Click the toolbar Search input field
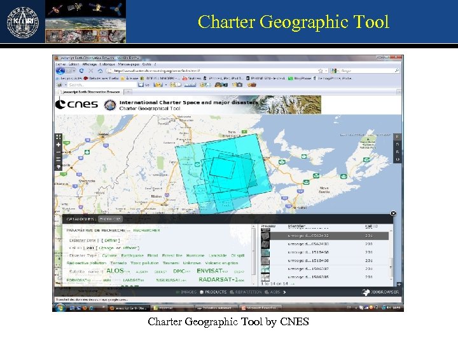Viewport: 458px width, 343px height. click(102, 85)
